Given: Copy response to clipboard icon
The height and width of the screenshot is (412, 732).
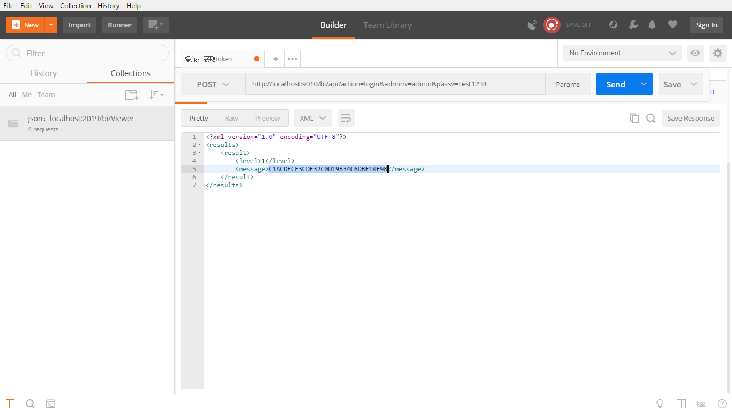Looking at the screenshot, I should point(634,119).
